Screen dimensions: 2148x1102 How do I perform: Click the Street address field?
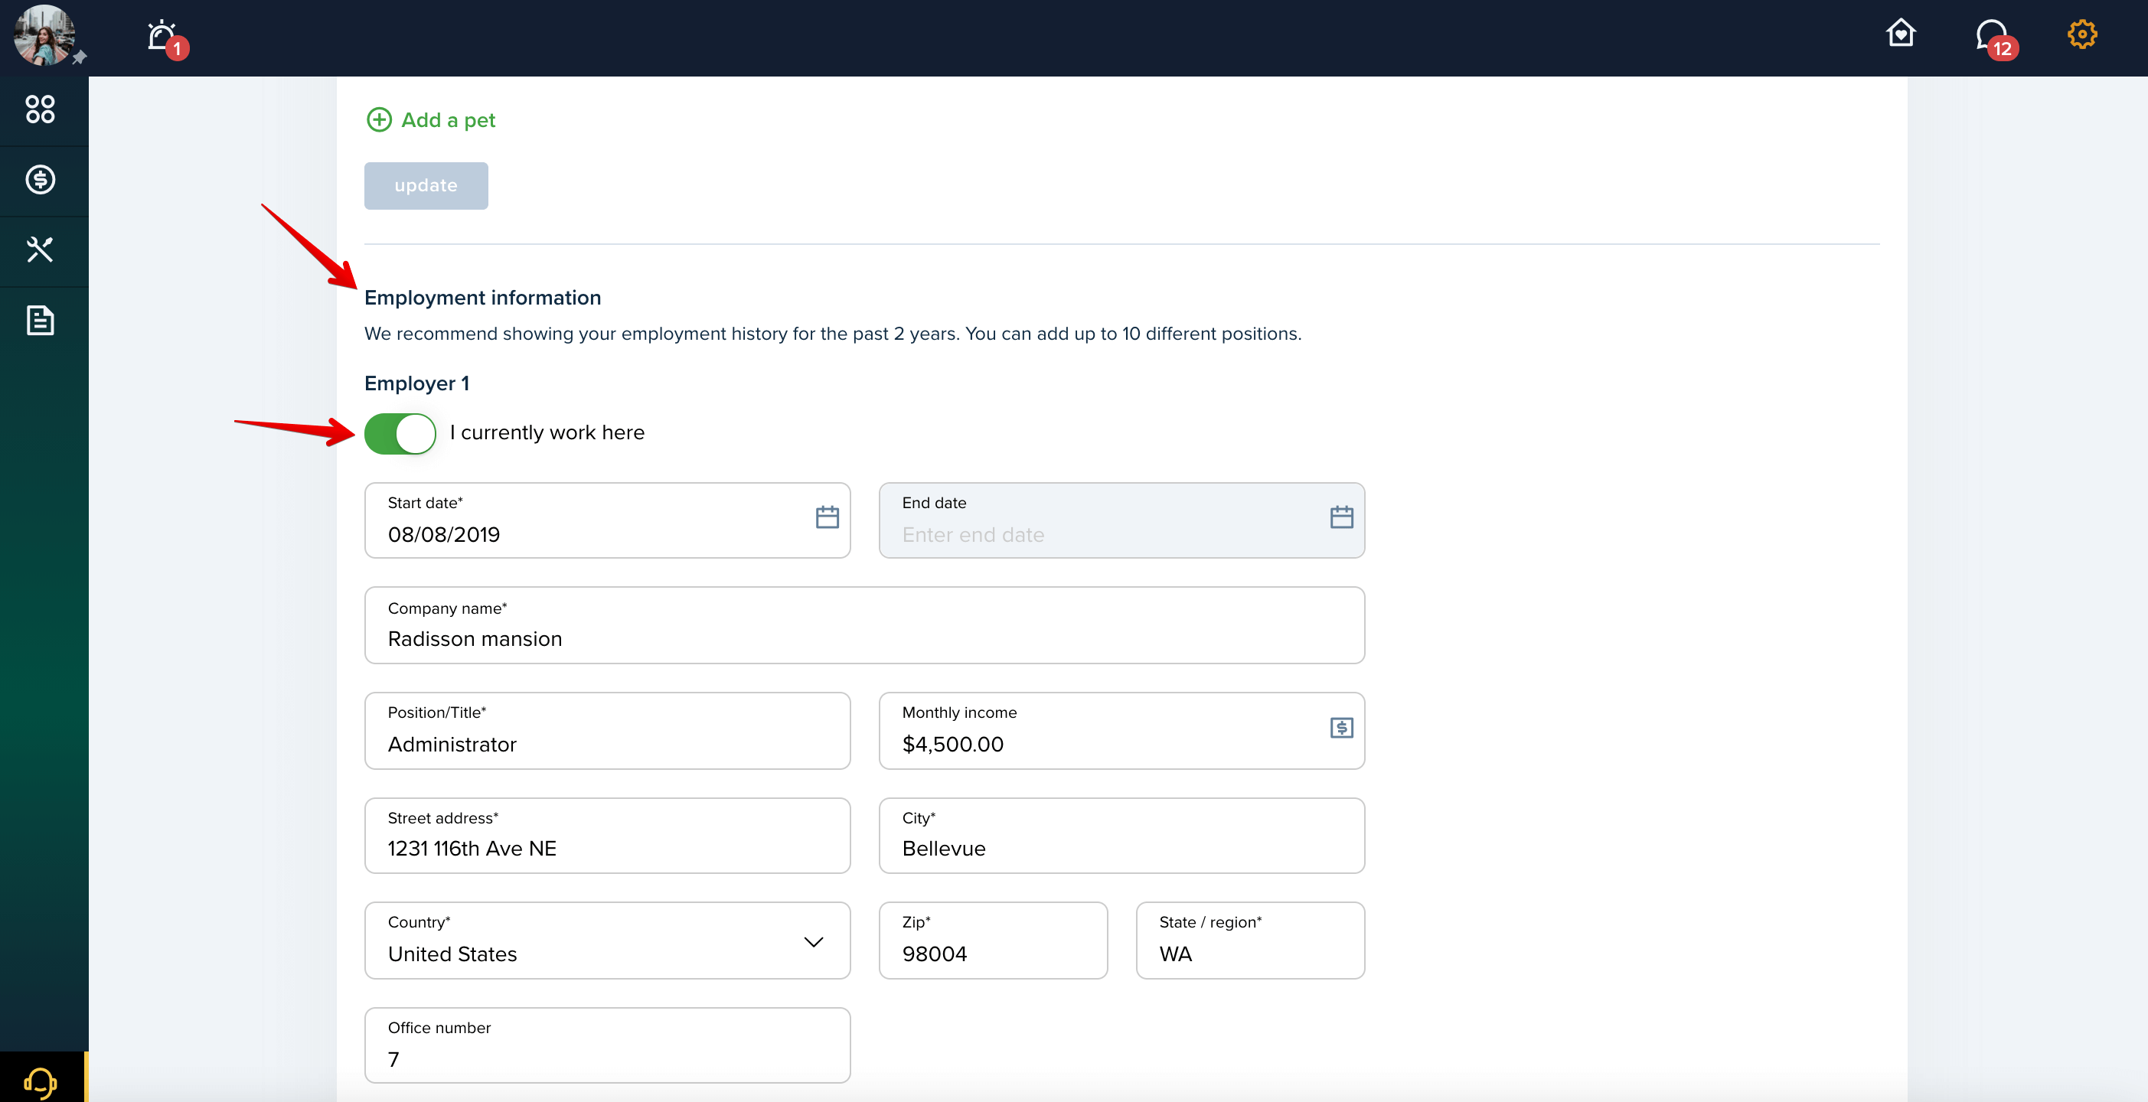(607, 835)
